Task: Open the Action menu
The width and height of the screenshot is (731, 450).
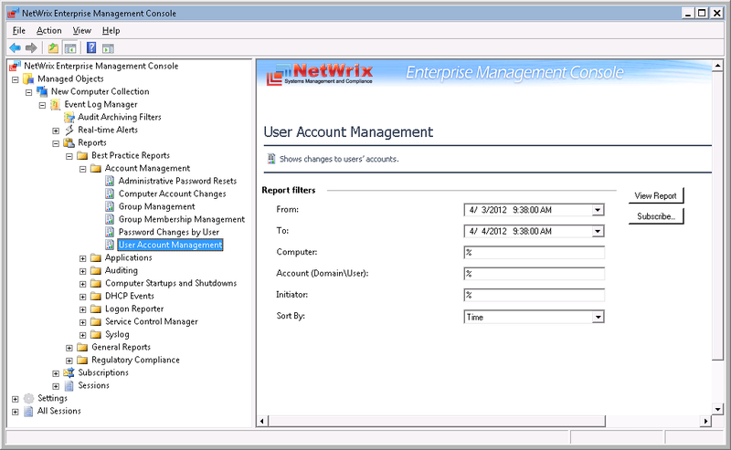Action: pyautogui.click(x=49, y=30)
